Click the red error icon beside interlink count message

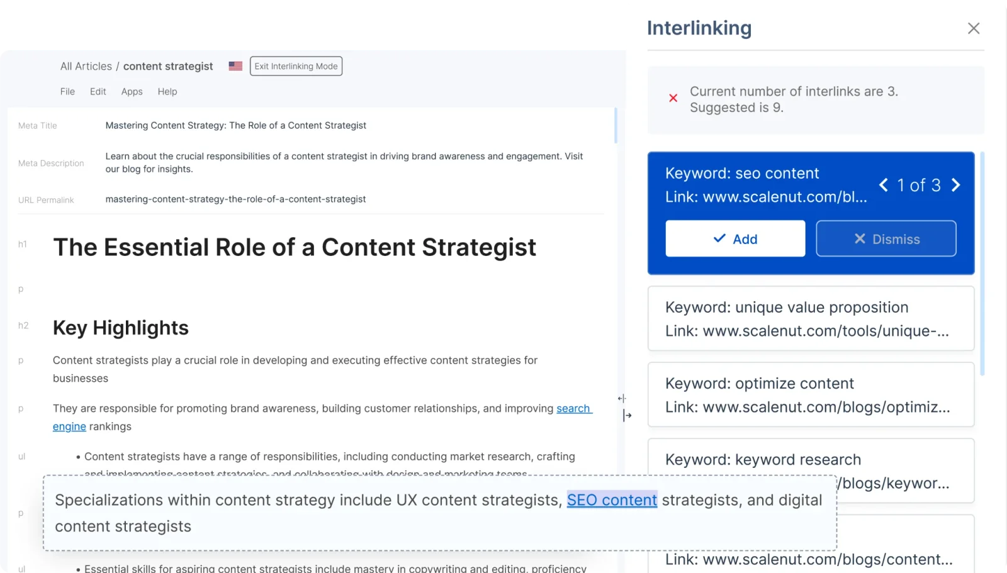click(x=673, y=98)
